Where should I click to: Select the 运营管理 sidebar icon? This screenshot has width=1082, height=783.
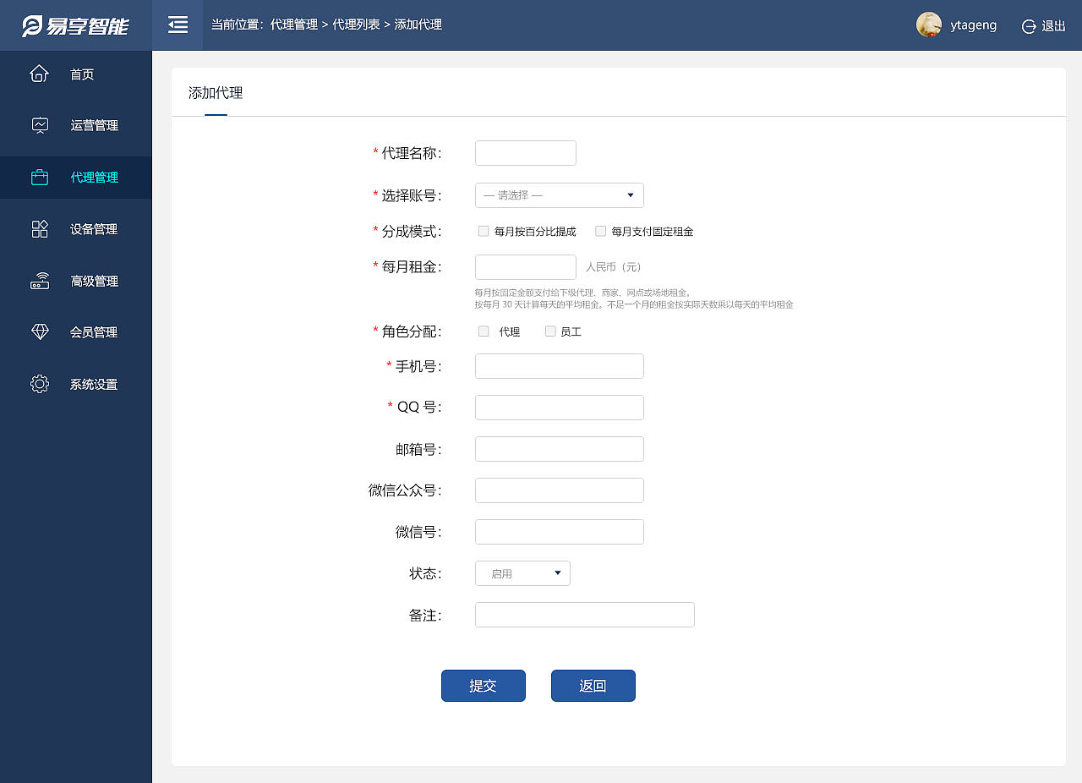pyautogui.click(x=39, y=125)
